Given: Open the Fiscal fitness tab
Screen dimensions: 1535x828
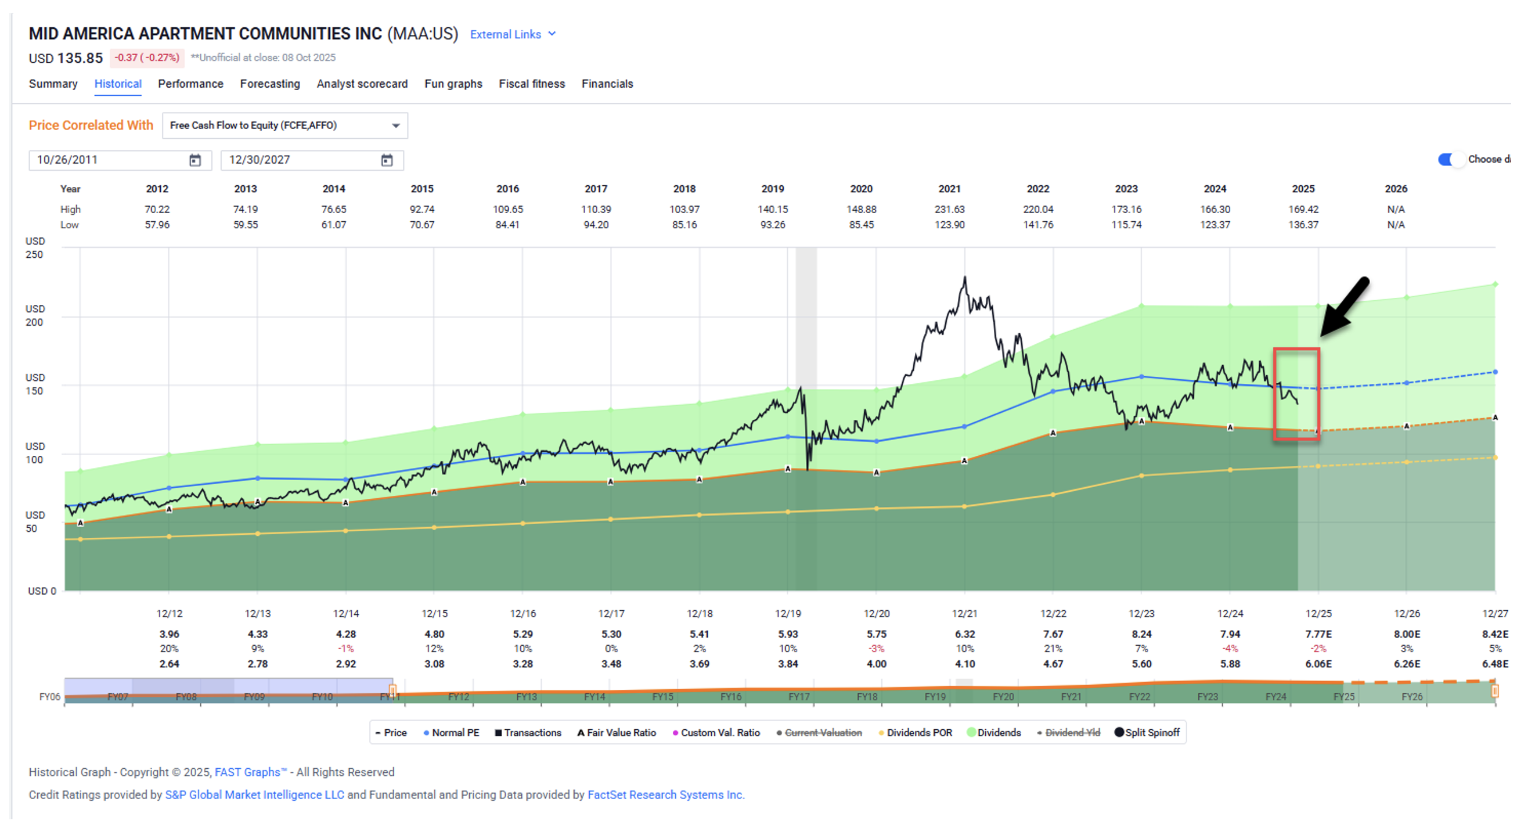Looking at the screenshot, I should (532, 84).
